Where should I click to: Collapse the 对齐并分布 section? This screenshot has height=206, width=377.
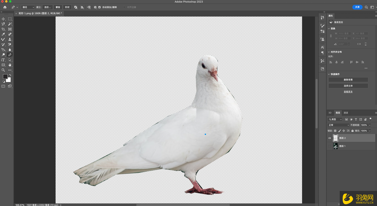coord(329,52)
